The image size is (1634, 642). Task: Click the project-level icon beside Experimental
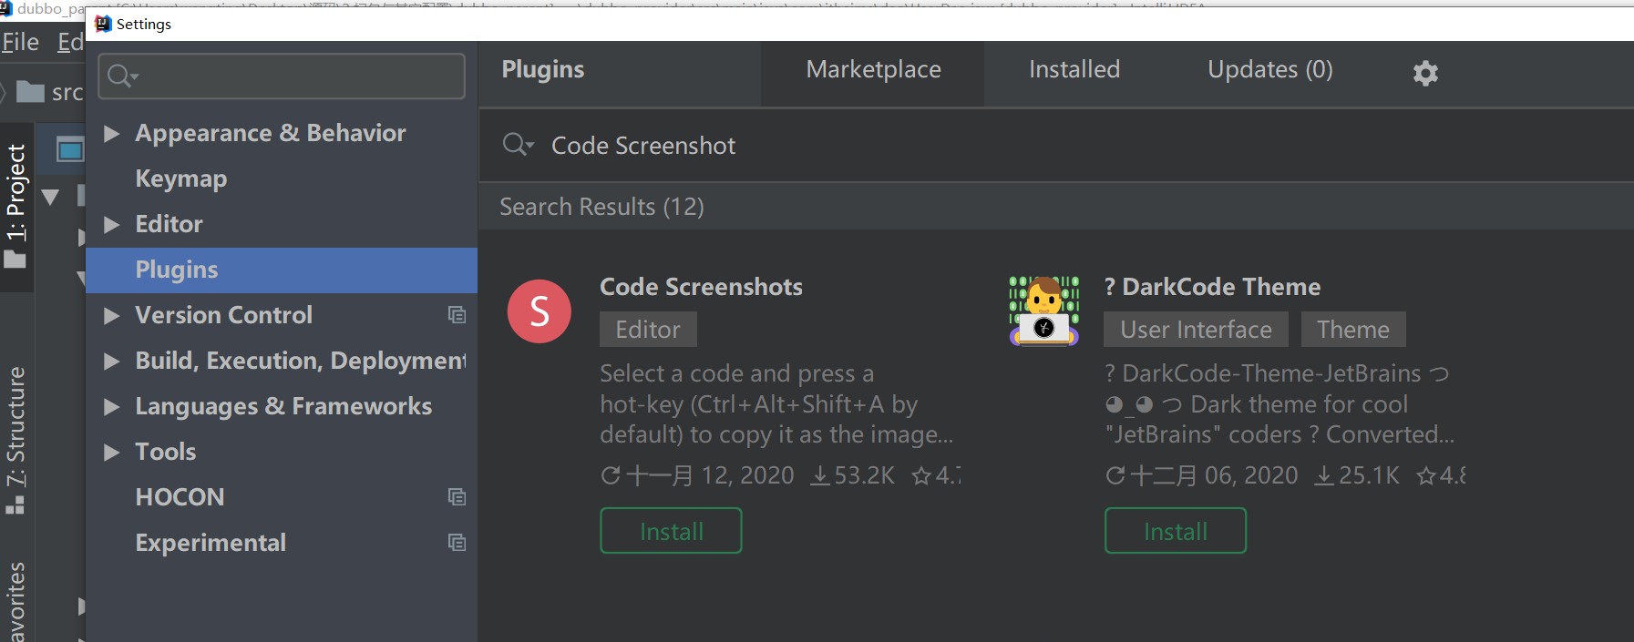[x=457, y=543]
